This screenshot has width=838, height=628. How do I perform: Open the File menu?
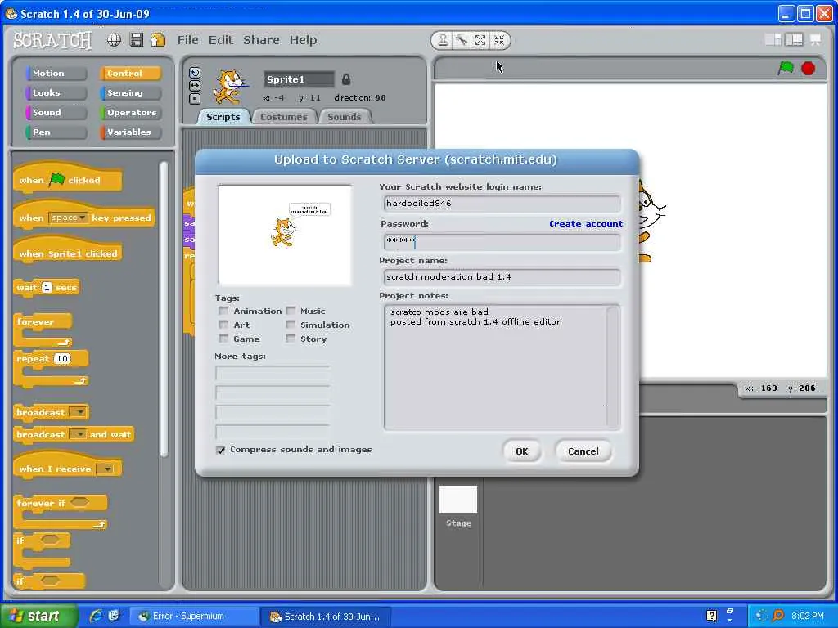(187, 40)
